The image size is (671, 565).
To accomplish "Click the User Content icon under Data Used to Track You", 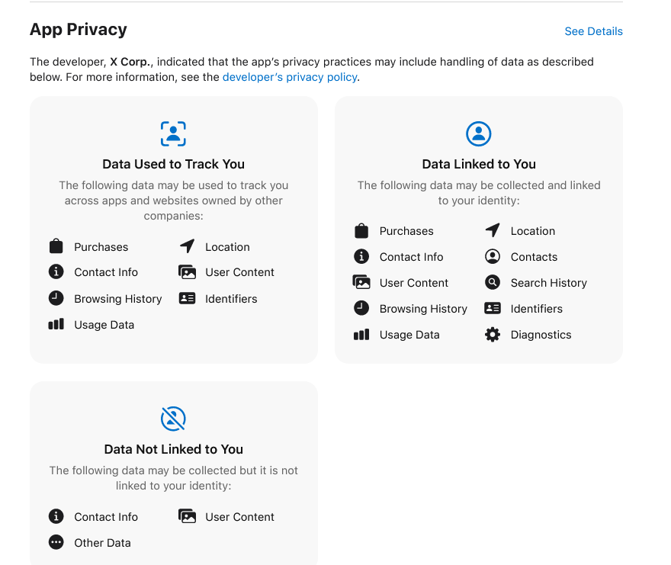I will [x=187, y=271].
